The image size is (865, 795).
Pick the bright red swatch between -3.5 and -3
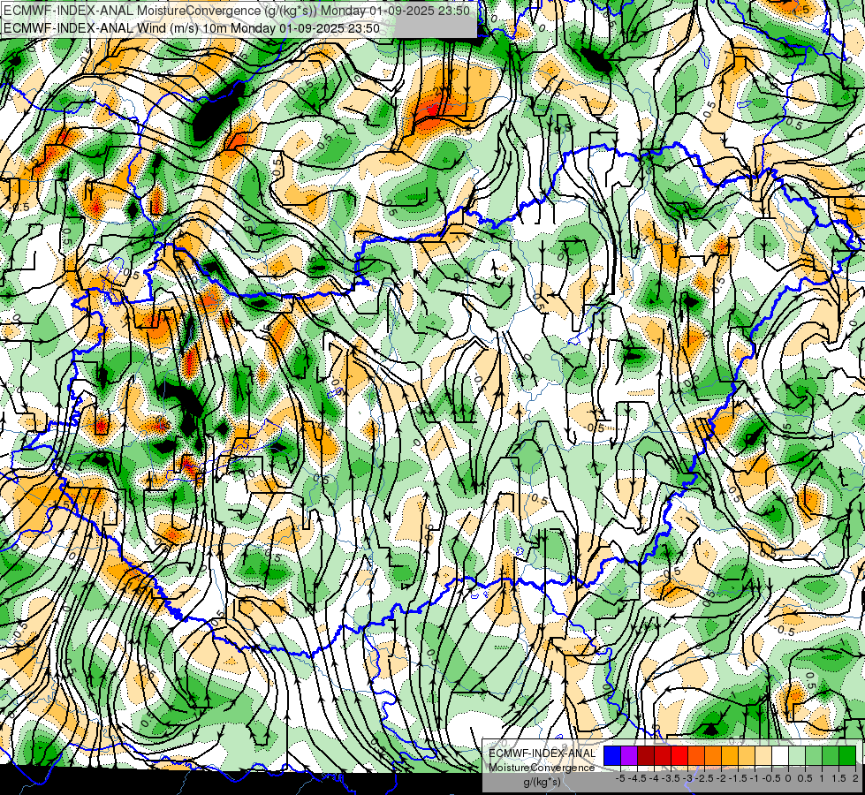coord(679,756)
